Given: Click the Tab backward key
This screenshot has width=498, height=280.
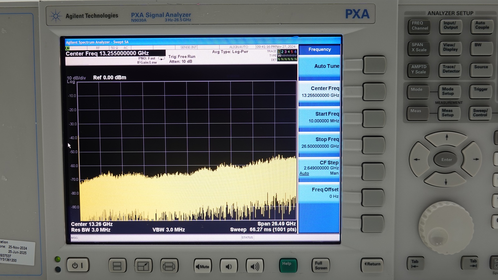Looking at the screenshot, I should point(415,263).
